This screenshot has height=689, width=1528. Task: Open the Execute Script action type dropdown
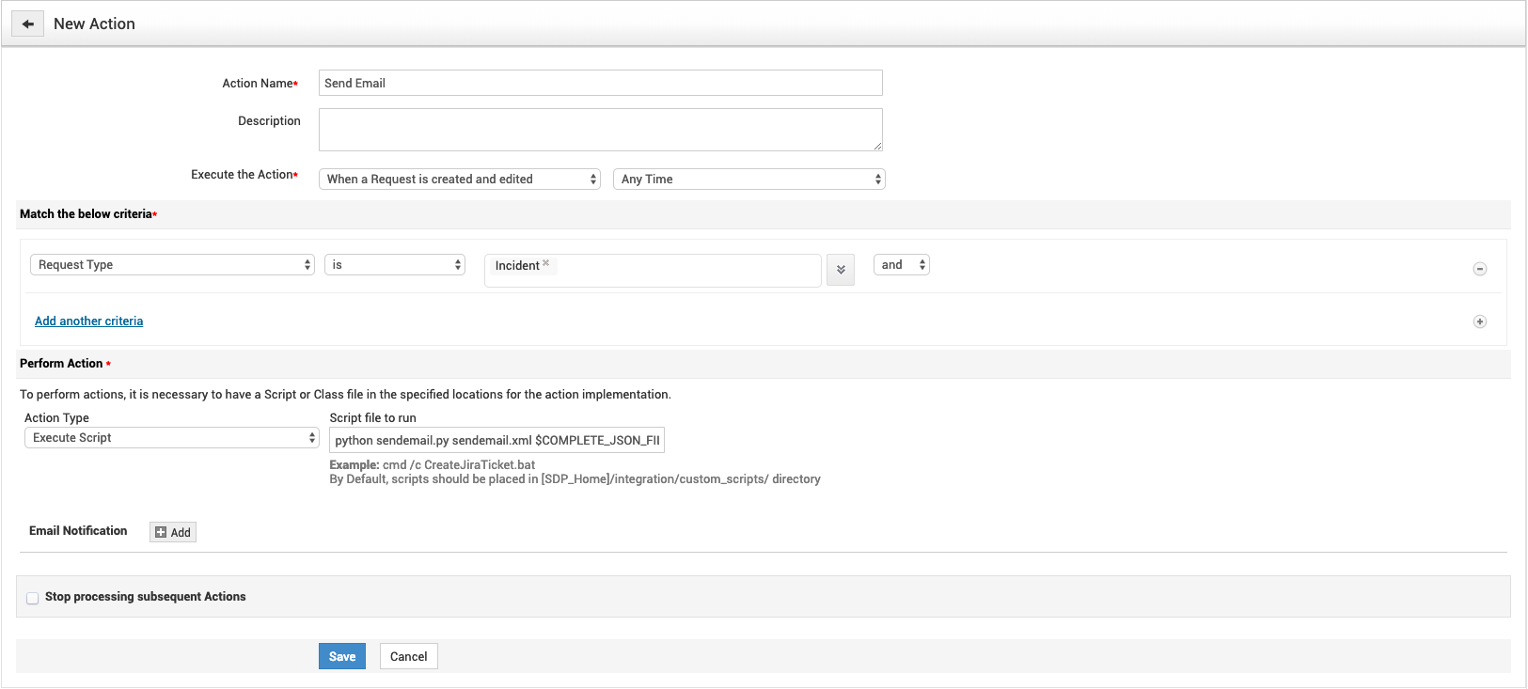(172, 438)
